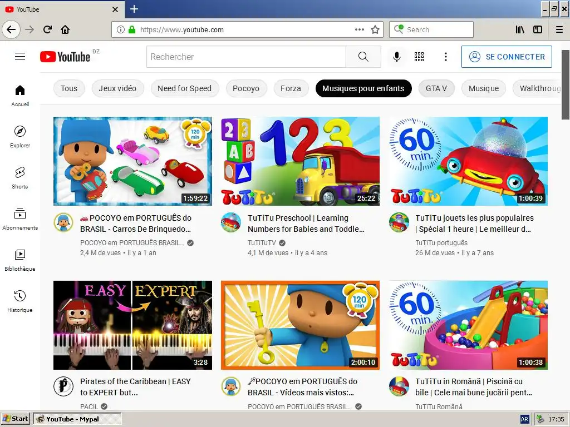Screen dimensions: 570x427
Task: Select the GTA V filter chip
Action: [x=436, y=88]
